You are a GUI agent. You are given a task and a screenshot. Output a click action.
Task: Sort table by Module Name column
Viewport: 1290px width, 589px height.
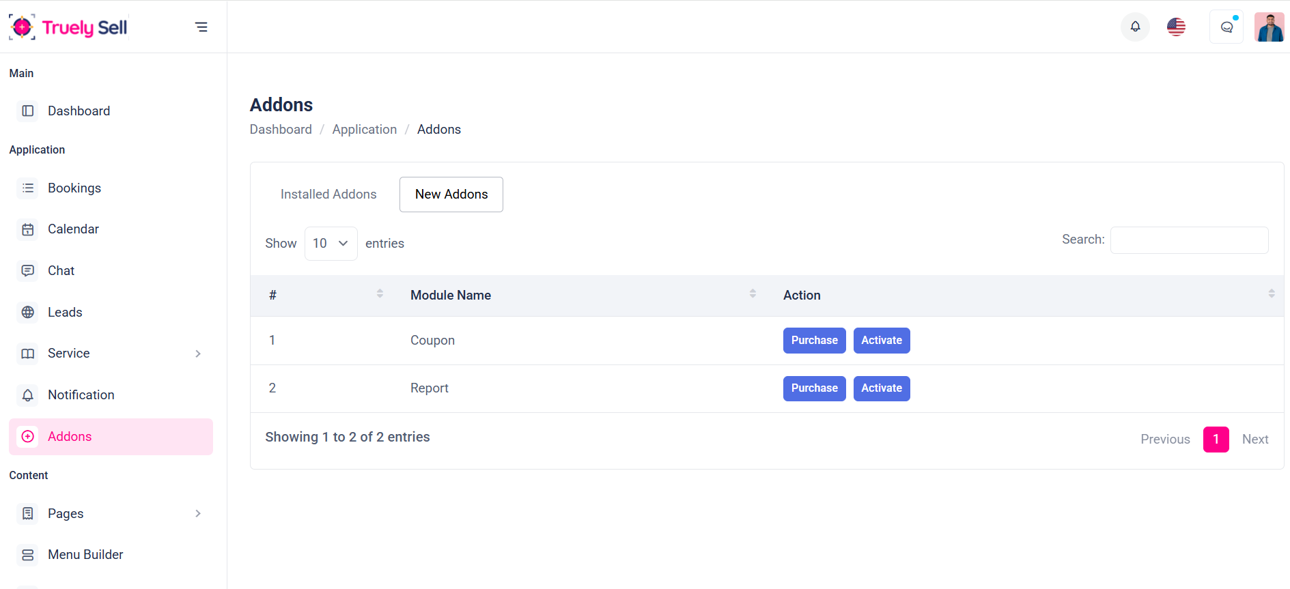tap(451, 296)
